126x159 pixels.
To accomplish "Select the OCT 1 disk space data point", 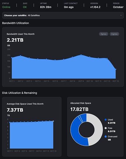I will (10, 122).
